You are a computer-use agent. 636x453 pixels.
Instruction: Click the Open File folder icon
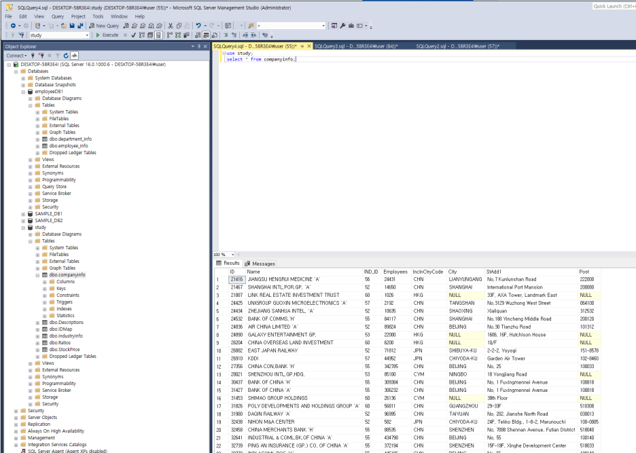click(x=64, y=26)
